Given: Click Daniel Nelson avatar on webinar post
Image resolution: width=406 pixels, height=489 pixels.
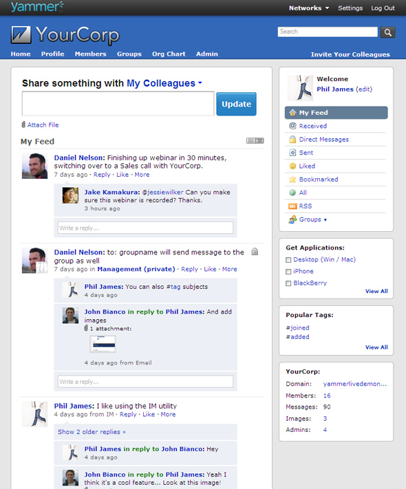Looking at the screenshot, I should 34,166.
